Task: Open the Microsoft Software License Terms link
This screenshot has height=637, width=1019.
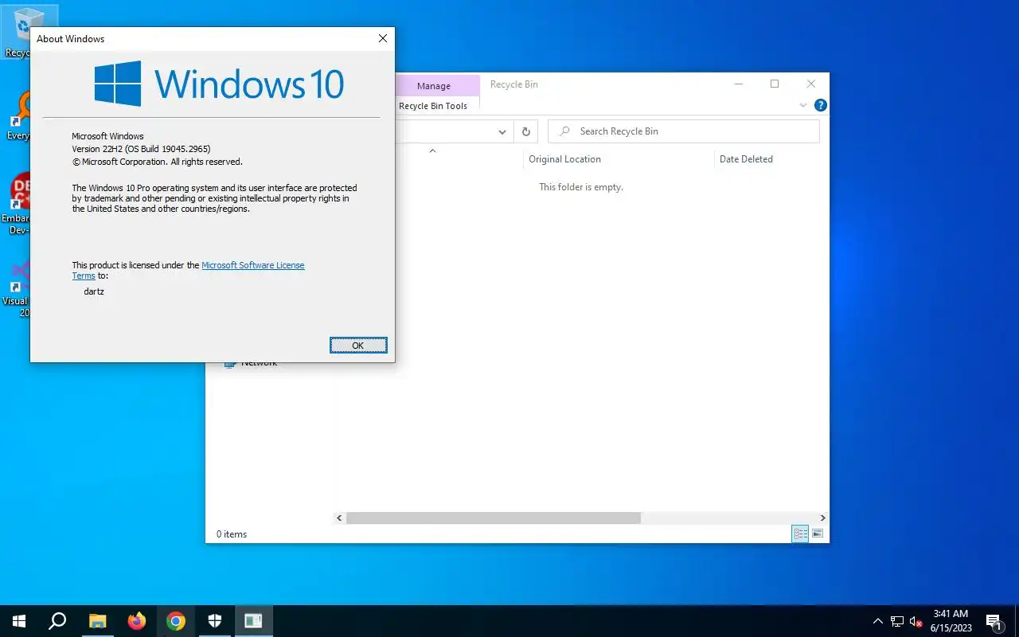Action: pyautogui.click(x=252, y=265)
